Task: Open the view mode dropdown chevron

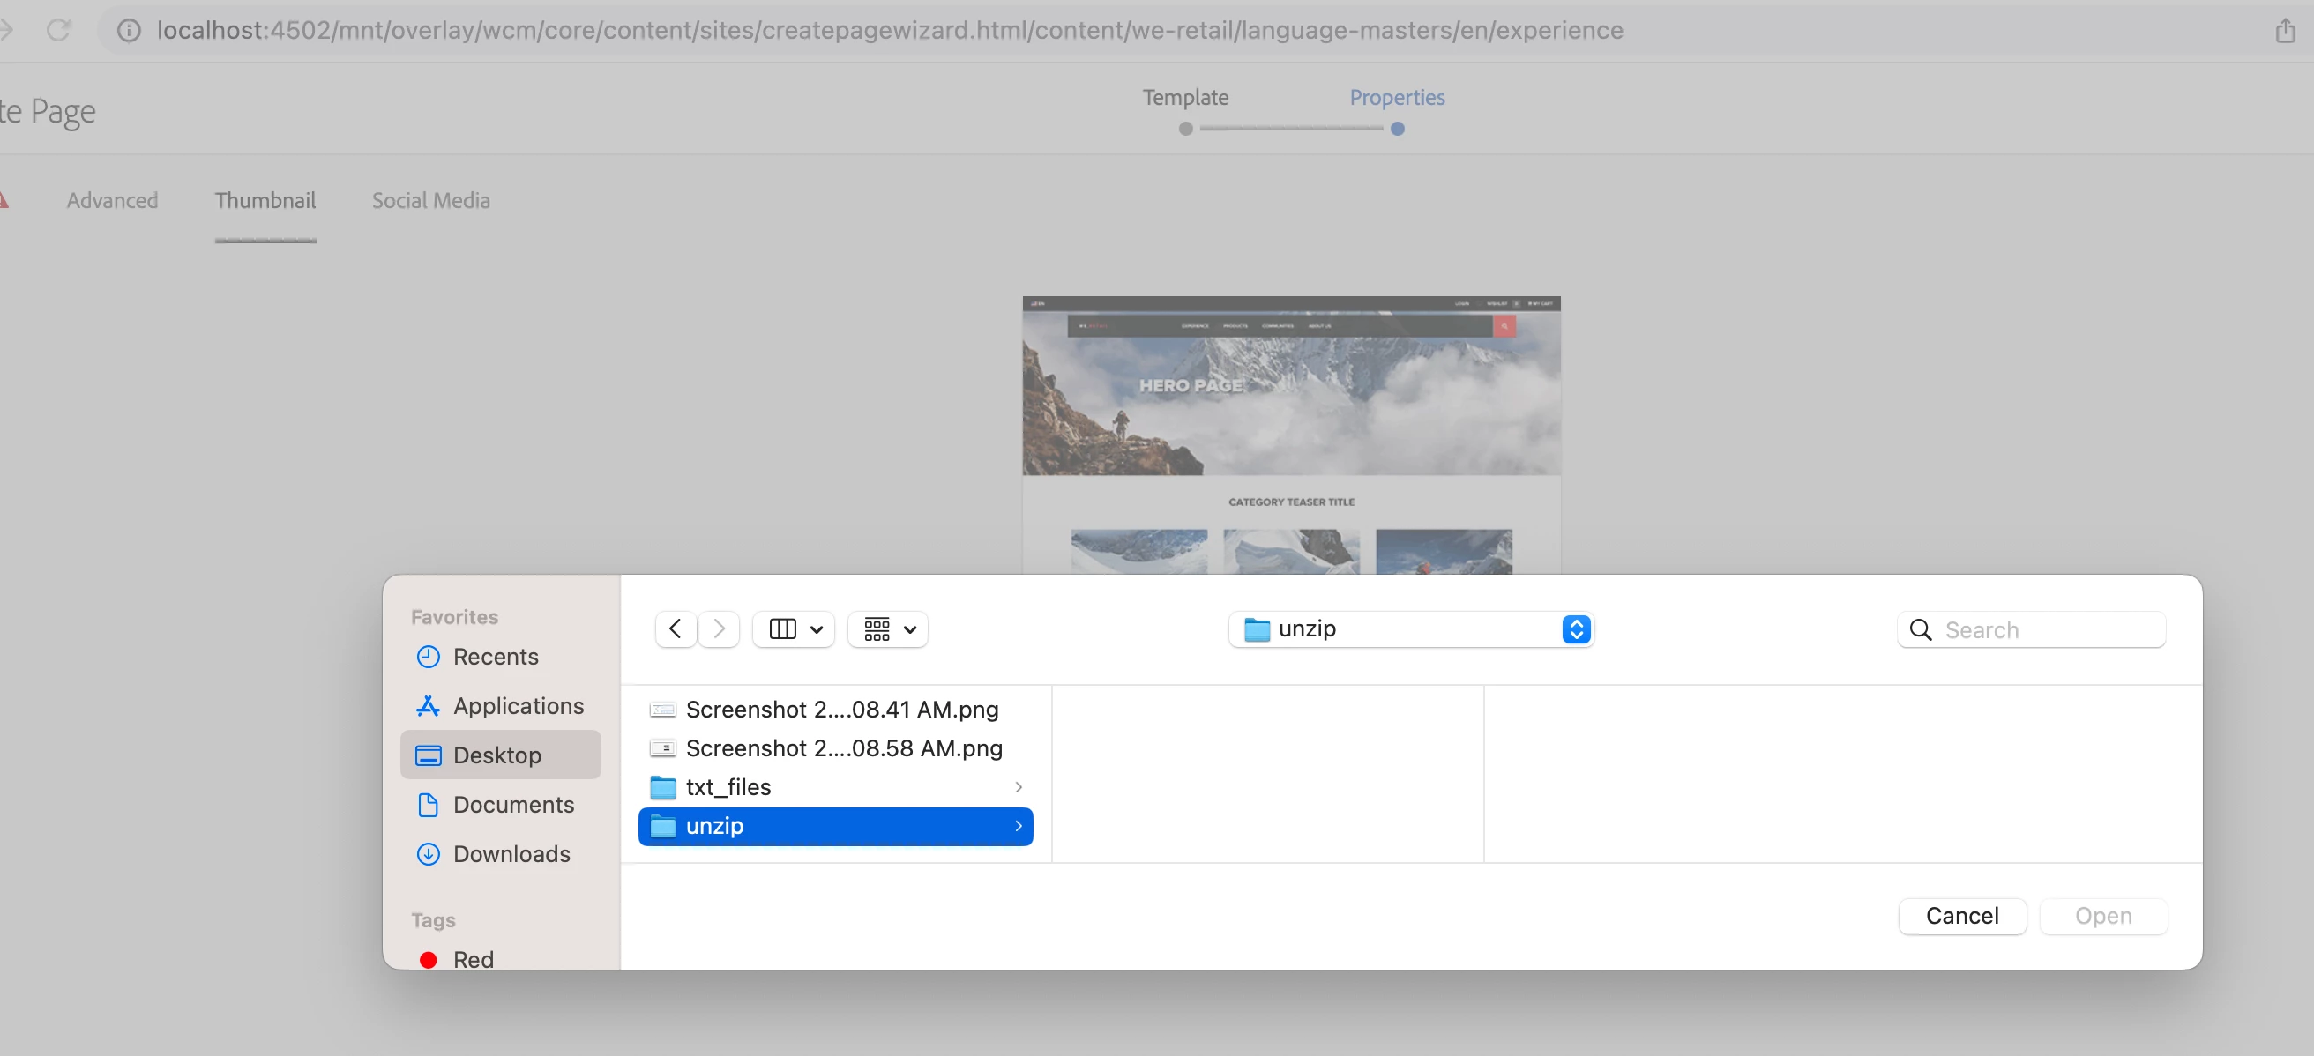Action: (x=817, y=629)
